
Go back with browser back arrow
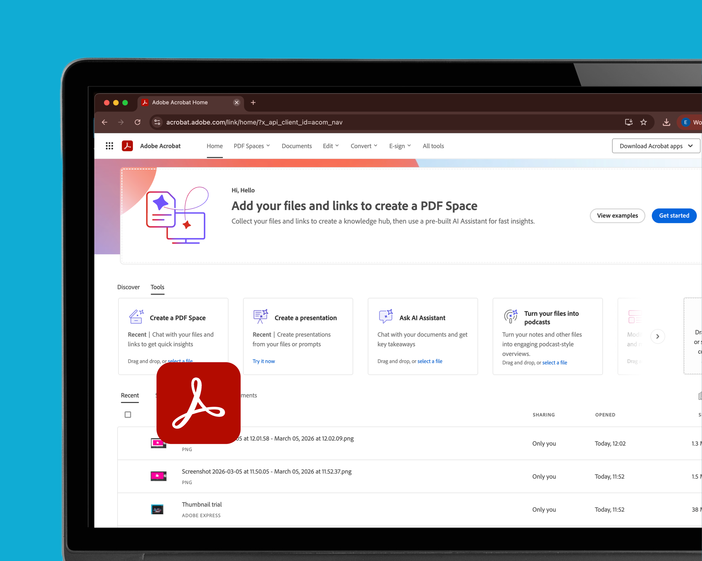(104, 122)
